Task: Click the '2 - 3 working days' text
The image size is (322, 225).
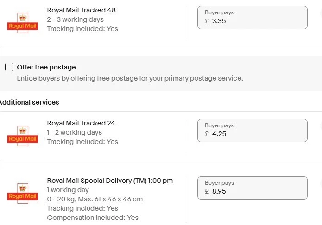Action: point(76,19)
